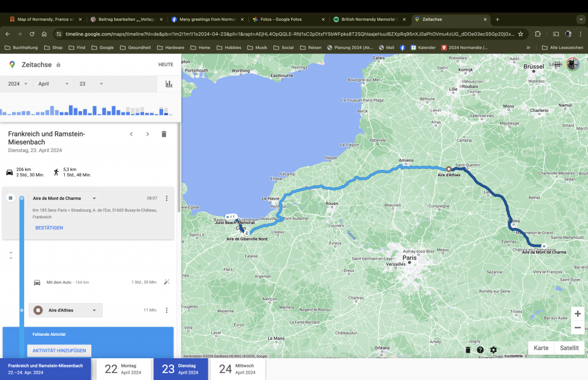Show the hidden bookmarks overflow chevron
This screenshot has width=588, height=380.
click(x=528, y=48)
